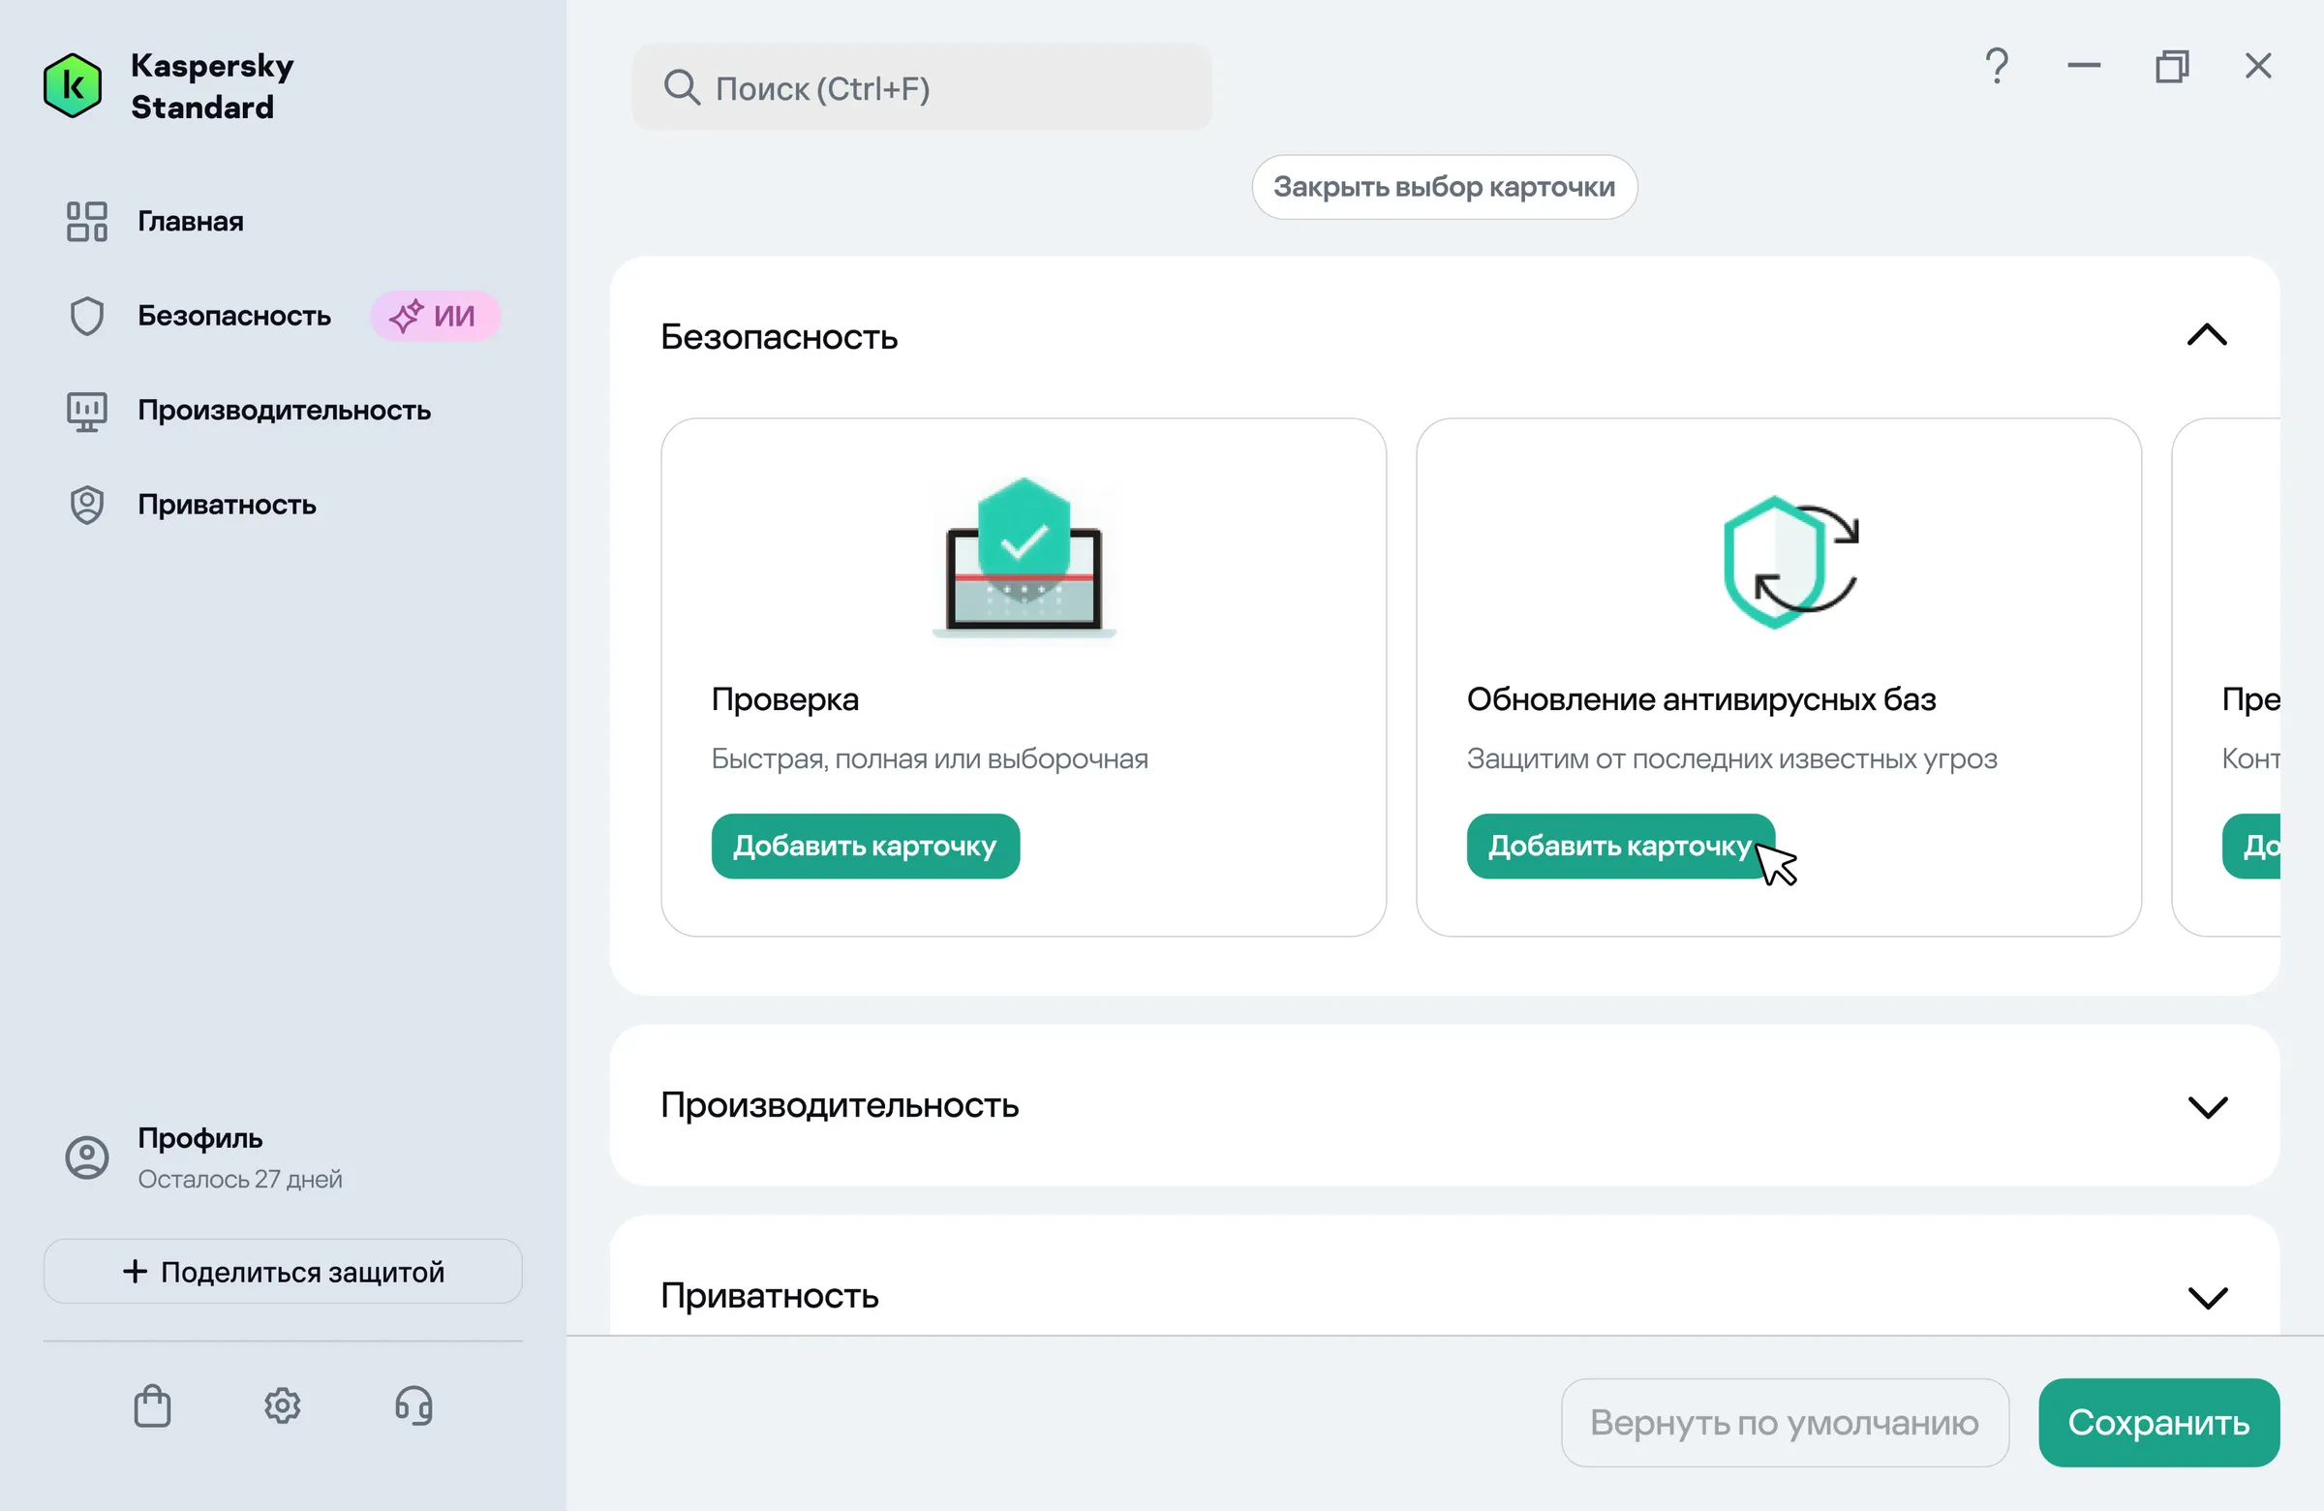2324x1511 pixels.
Task: Open support via the headset icon
Action: click(x=413, y=1405)
